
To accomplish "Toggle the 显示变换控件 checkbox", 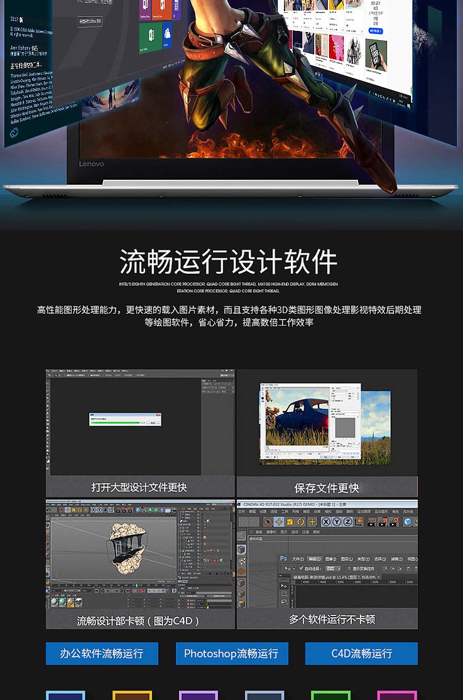I will coord(349,568).
